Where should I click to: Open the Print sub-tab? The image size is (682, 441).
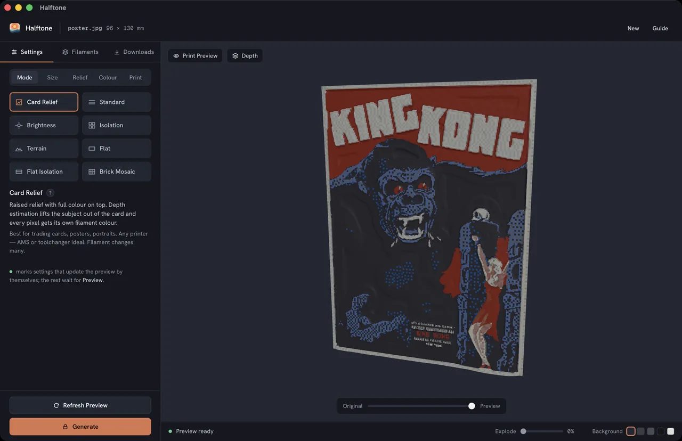click(x=135, y=77)
